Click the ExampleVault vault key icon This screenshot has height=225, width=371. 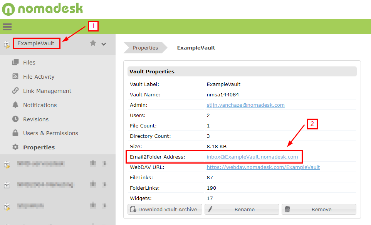(7, 44)
